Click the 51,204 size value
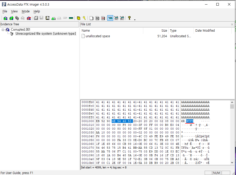Image resolution: width=236 pixels, height=175 pixels. pos(162,36)
